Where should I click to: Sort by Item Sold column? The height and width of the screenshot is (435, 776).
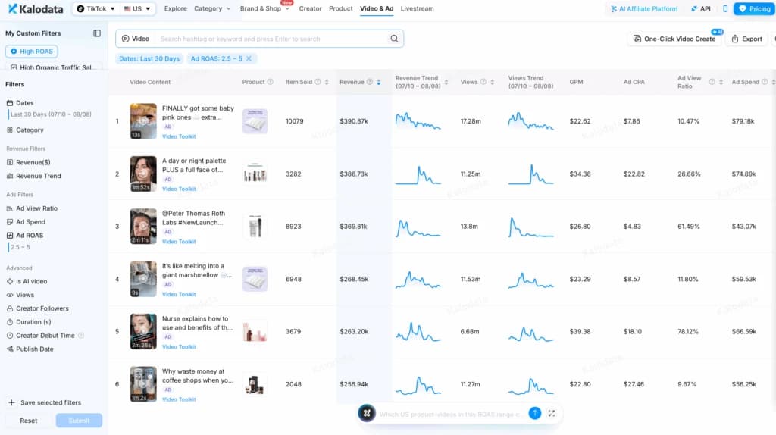click(327, 82)
